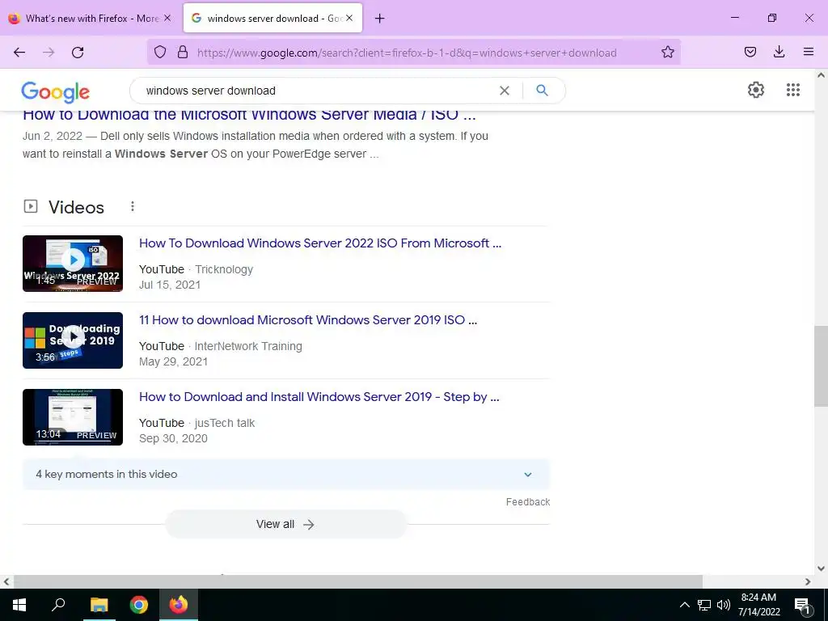The image size is (828, 621).
Task: Open the Google apps grid
Action: (x=792, y=90)
